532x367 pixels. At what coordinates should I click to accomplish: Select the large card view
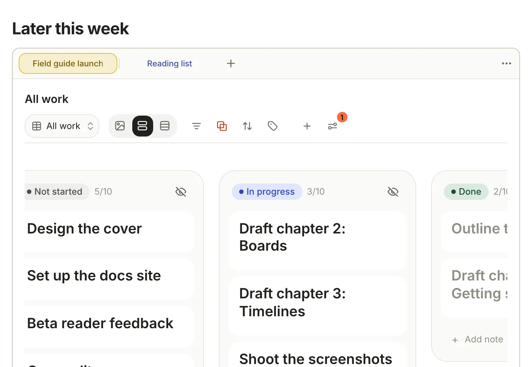pyautogui.click(x=142, y=126)
